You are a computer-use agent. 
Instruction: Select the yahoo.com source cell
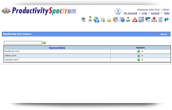[x=57, y=56]
